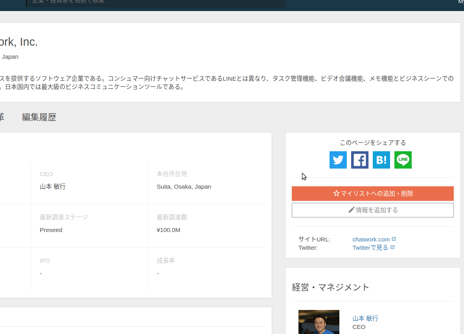This screenshot has width=464, height=334.
Task: Click the 経営・マネジメント heading
Action: coord(331,287)
